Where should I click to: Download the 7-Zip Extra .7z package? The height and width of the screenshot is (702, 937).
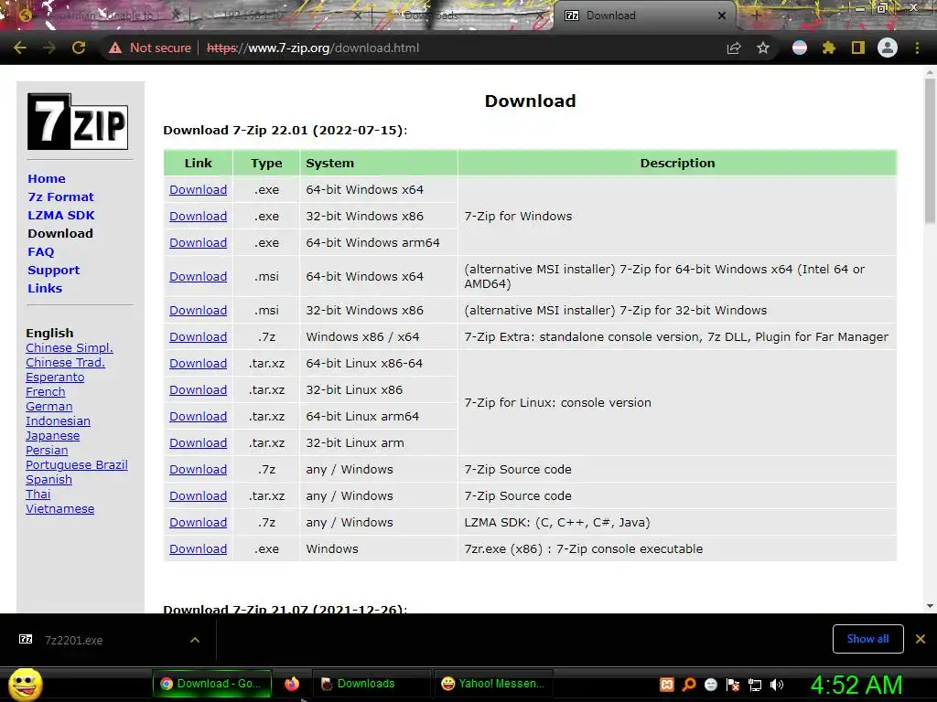pos(198,336)
